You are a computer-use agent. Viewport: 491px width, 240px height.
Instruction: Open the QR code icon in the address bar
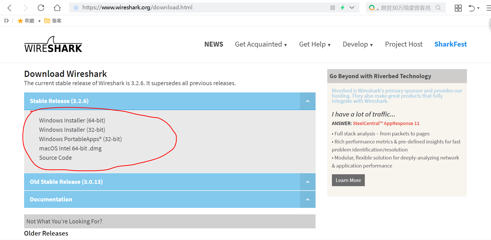point(333,8)
